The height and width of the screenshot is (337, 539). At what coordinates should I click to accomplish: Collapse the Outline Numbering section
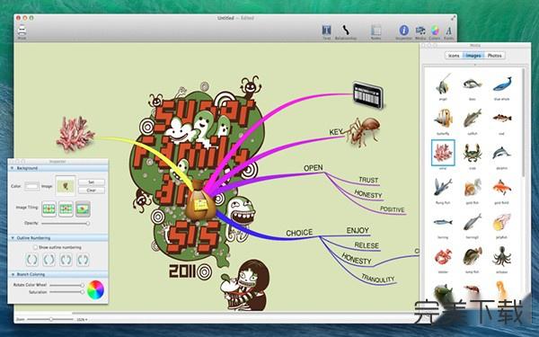[x=13, y=238]
